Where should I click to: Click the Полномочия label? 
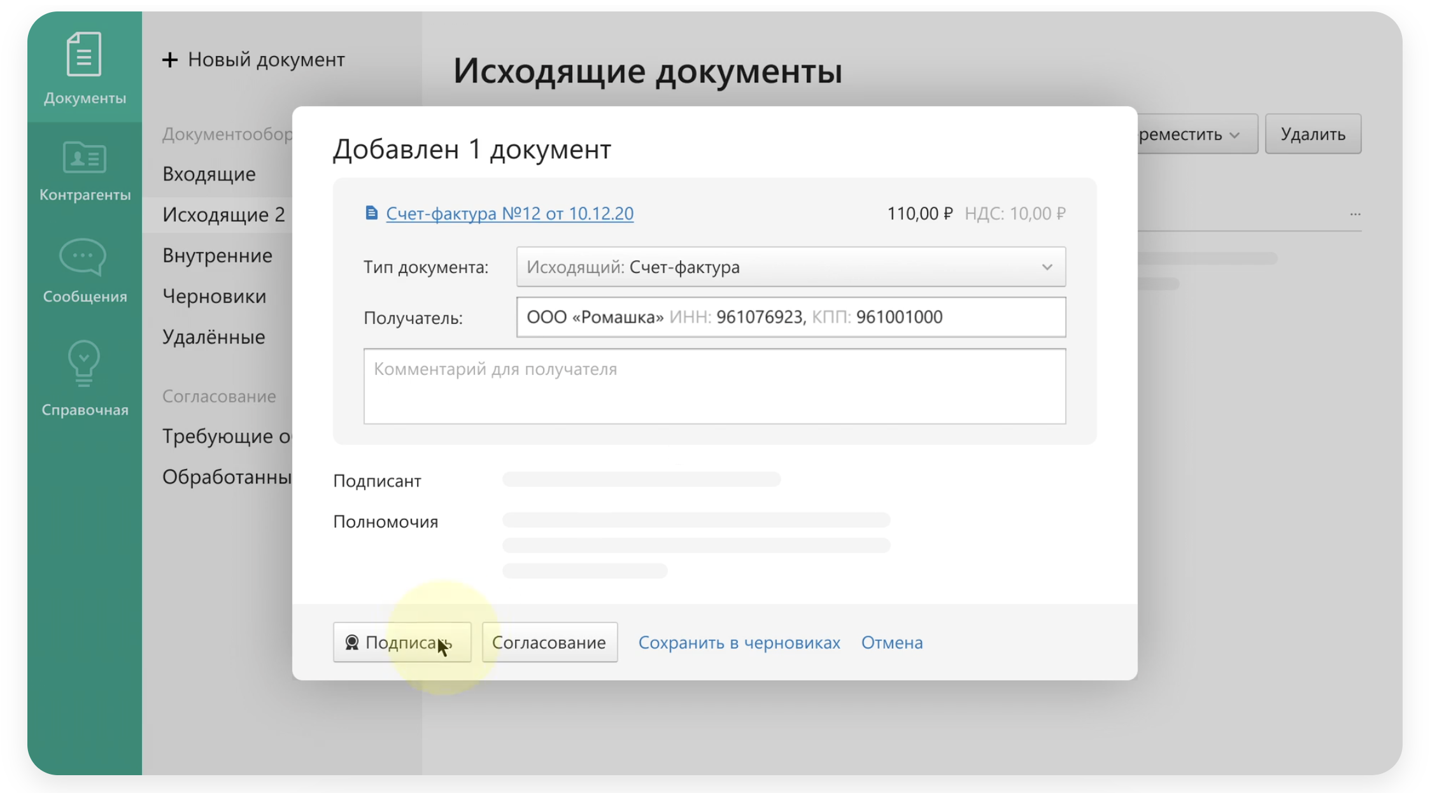[x=386, y=522]
